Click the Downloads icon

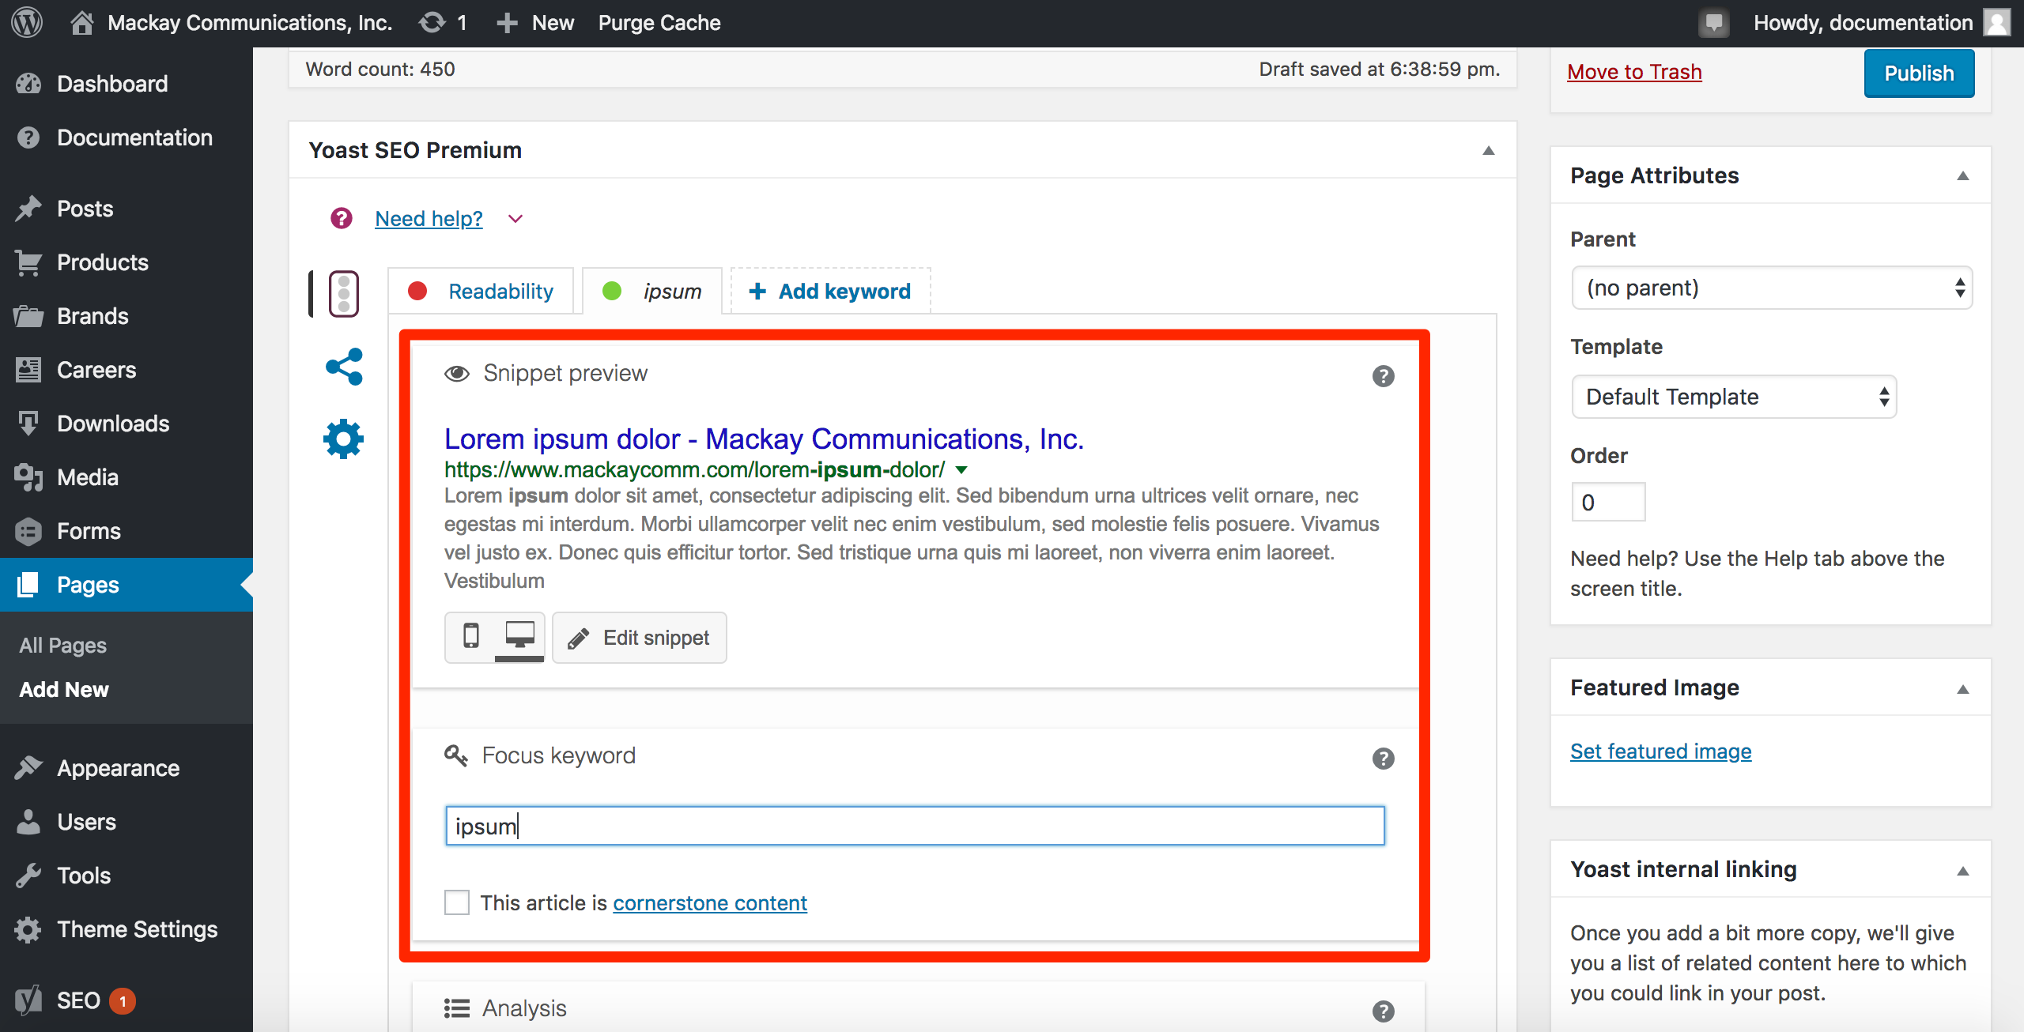click(28, 424)
